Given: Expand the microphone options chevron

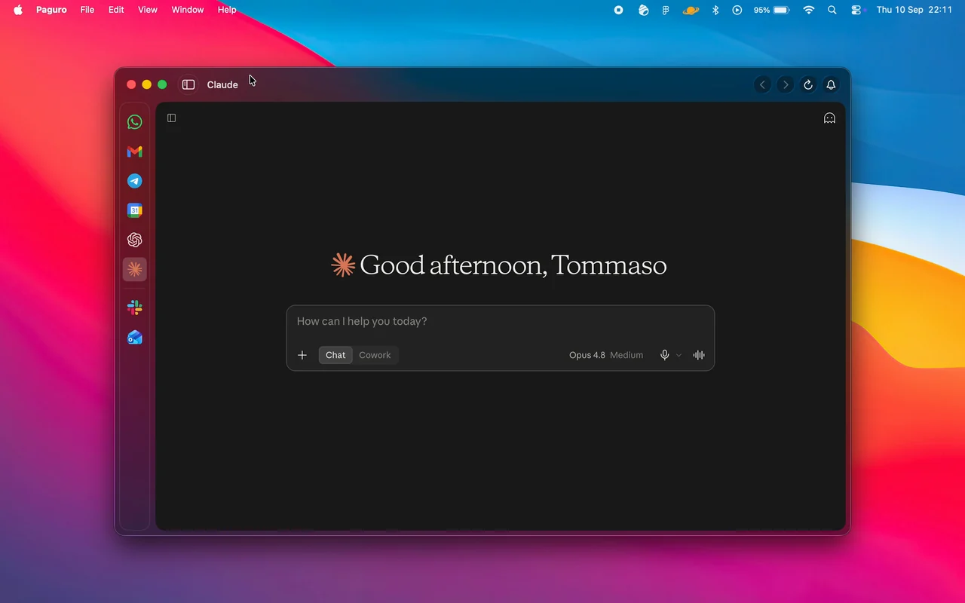Looking at the screenshot, I should pyautogui.click(x=679, y=356).
